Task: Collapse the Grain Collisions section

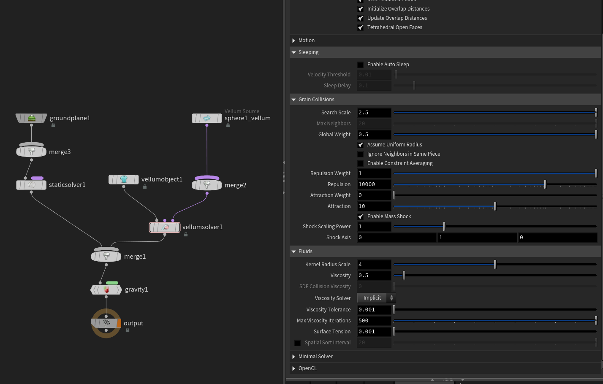Action: tap(293, 100)
